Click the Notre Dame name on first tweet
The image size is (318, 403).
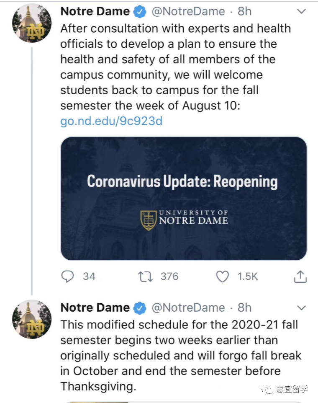pyautogui.click(x=95, y=12)
